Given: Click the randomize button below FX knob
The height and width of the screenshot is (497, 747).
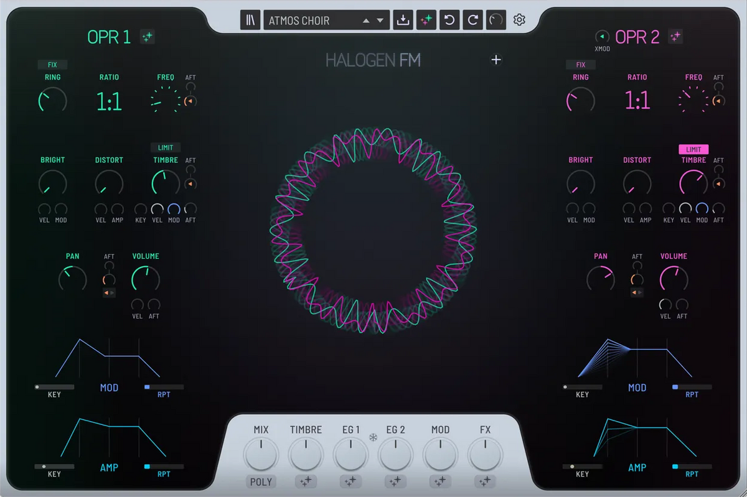Looking at the screenshot, I should tap(485, 481).
